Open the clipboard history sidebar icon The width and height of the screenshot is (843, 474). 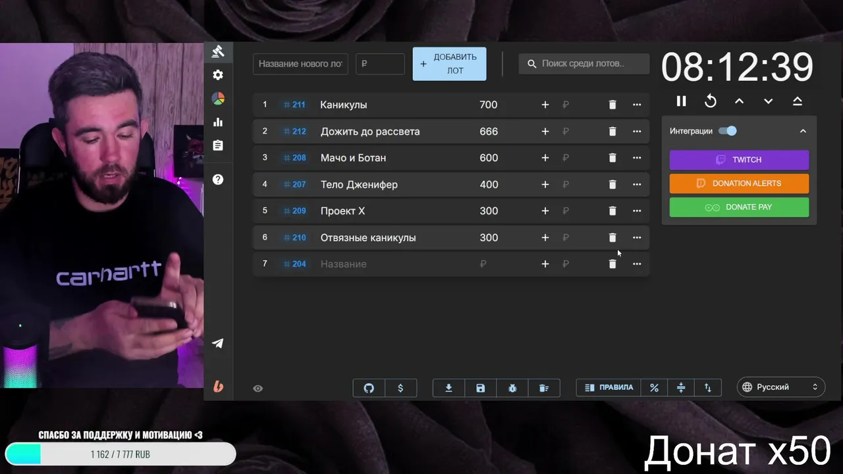coord(218,145)
